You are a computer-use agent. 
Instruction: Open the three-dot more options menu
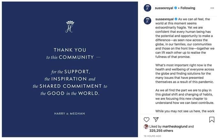212,8
